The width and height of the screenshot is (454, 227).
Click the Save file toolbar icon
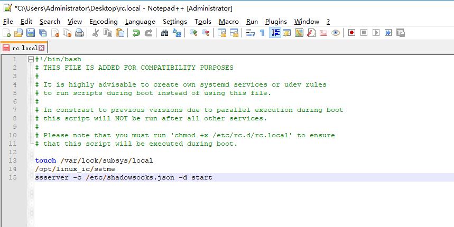click(x=31, y=33)
